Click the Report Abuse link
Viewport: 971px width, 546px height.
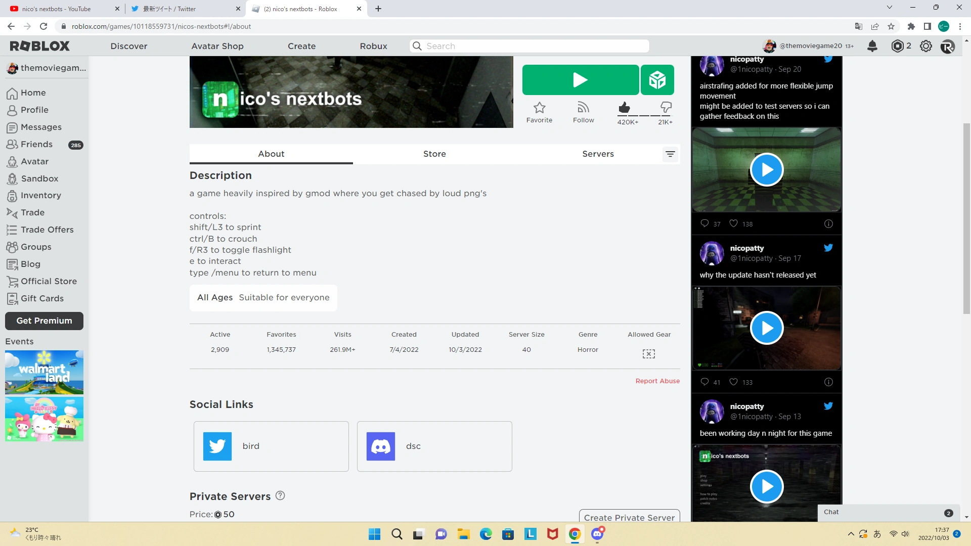point(657,381)
